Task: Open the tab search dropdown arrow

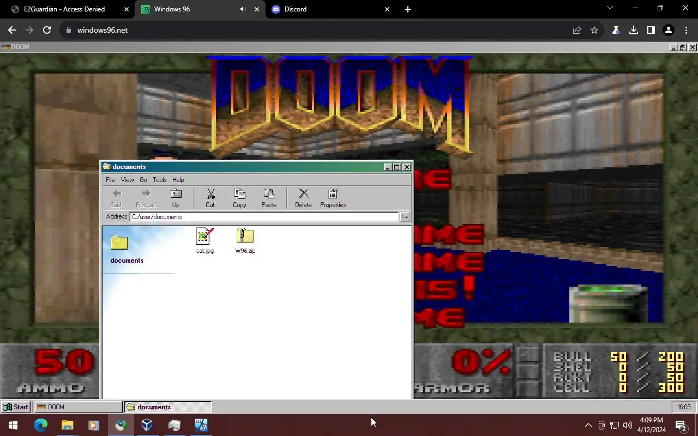Action: tap(610, 8)
